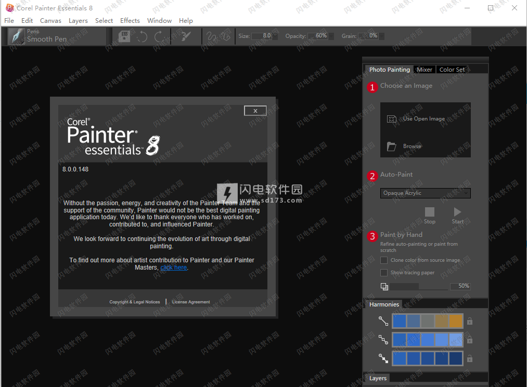Click the redo arrow icon
The width and height of the screenshot is (527, 387).
point(160,36)
